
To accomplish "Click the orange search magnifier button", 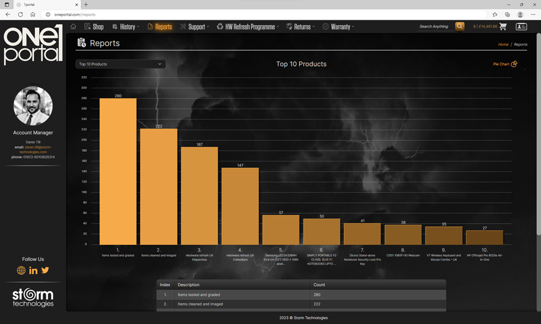I will [x=460, y=26].
